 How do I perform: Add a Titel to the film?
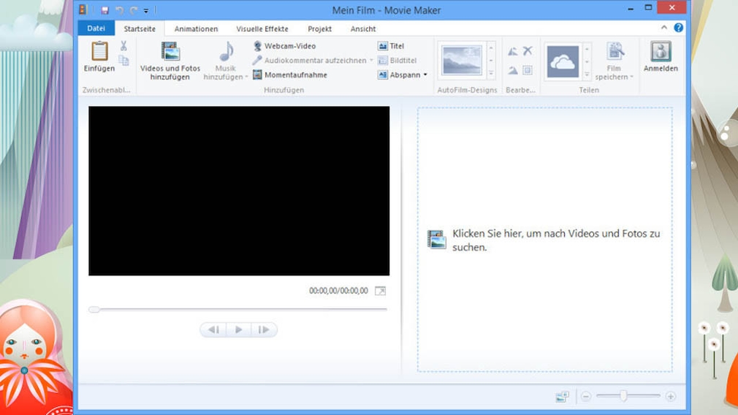[x=391, y=46]
